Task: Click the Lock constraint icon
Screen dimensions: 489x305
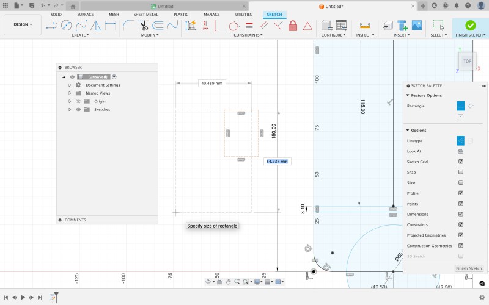Action: 293,26
